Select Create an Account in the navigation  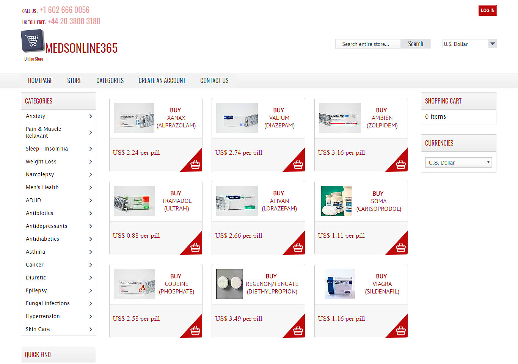point(162,81)
